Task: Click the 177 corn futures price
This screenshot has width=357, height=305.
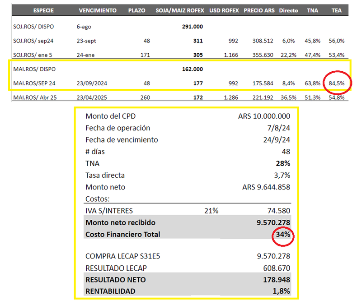Action: pos(198,83)
